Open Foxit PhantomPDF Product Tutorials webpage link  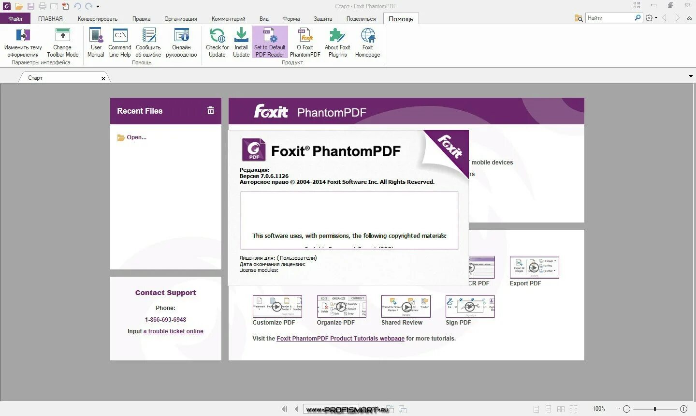point(340,339)
